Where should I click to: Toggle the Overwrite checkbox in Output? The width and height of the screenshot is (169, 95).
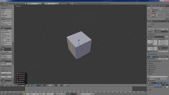[x=148, y=79]
